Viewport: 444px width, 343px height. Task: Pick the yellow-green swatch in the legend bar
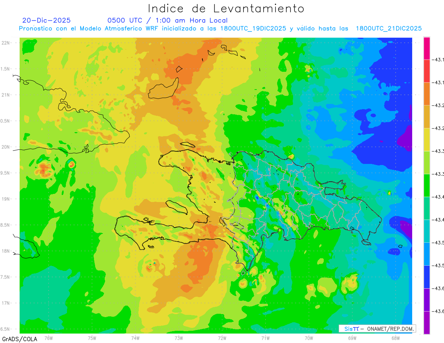click(427, 162)
